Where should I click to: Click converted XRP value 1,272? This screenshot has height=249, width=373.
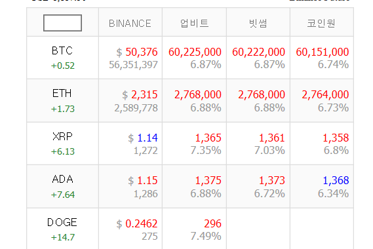pos(146,151)
